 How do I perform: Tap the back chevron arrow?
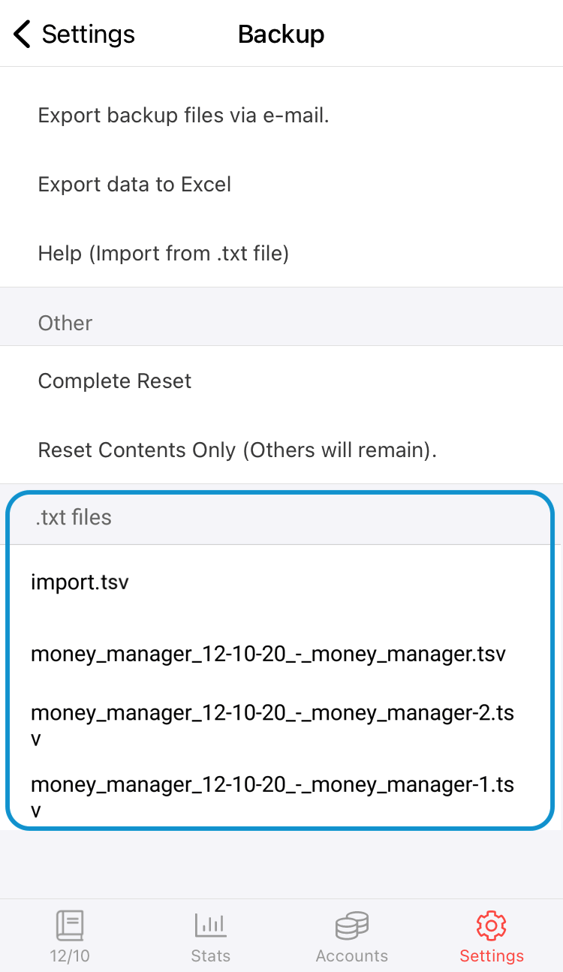coord(23,35)
